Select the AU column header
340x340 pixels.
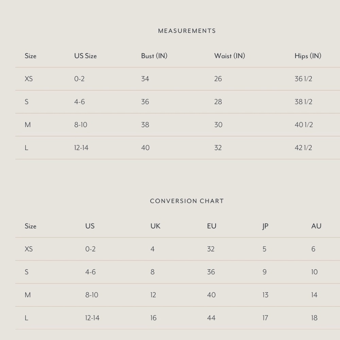316,226
